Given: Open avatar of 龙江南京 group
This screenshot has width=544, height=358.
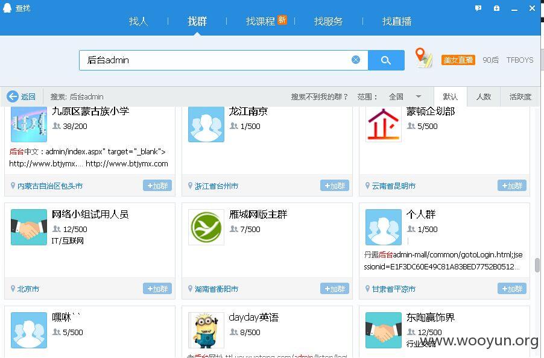Looking at the screenshot, I should tap(206, 124).
